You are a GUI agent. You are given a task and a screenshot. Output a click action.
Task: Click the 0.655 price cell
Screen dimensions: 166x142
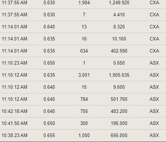49,135
